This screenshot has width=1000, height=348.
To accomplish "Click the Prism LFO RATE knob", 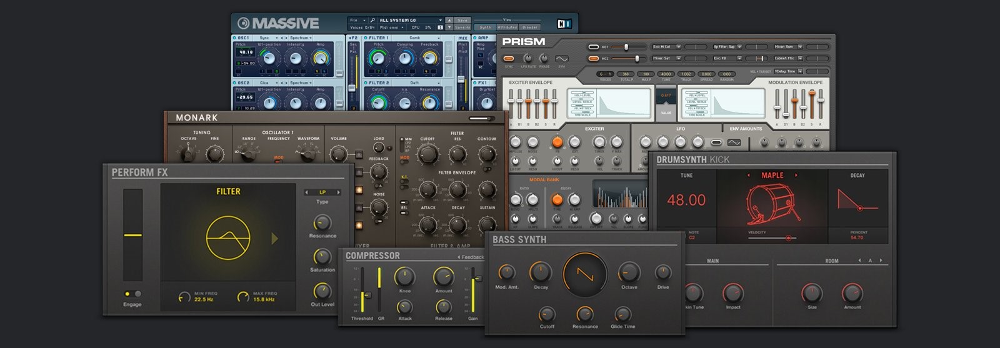I will pos(528,58).
